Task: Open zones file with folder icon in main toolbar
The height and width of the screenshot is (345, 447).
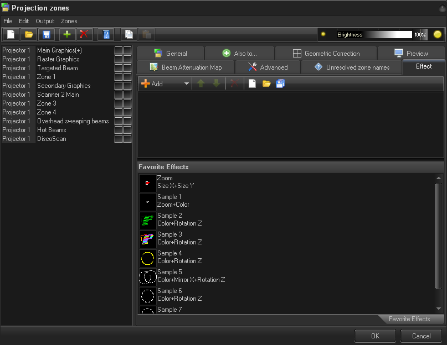Action: (29, 34)
